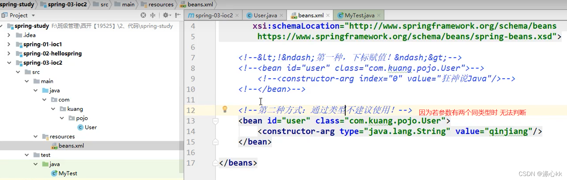Click the closing </bean> tag on line 15
Viewport: 567px width, 180px height.
click(x=255, y=142)
